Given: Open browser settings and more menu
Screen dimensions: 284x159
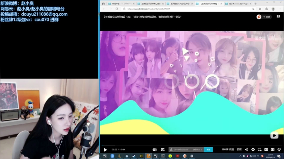Looking at the screenshot, I should click(x=280, y=9).
